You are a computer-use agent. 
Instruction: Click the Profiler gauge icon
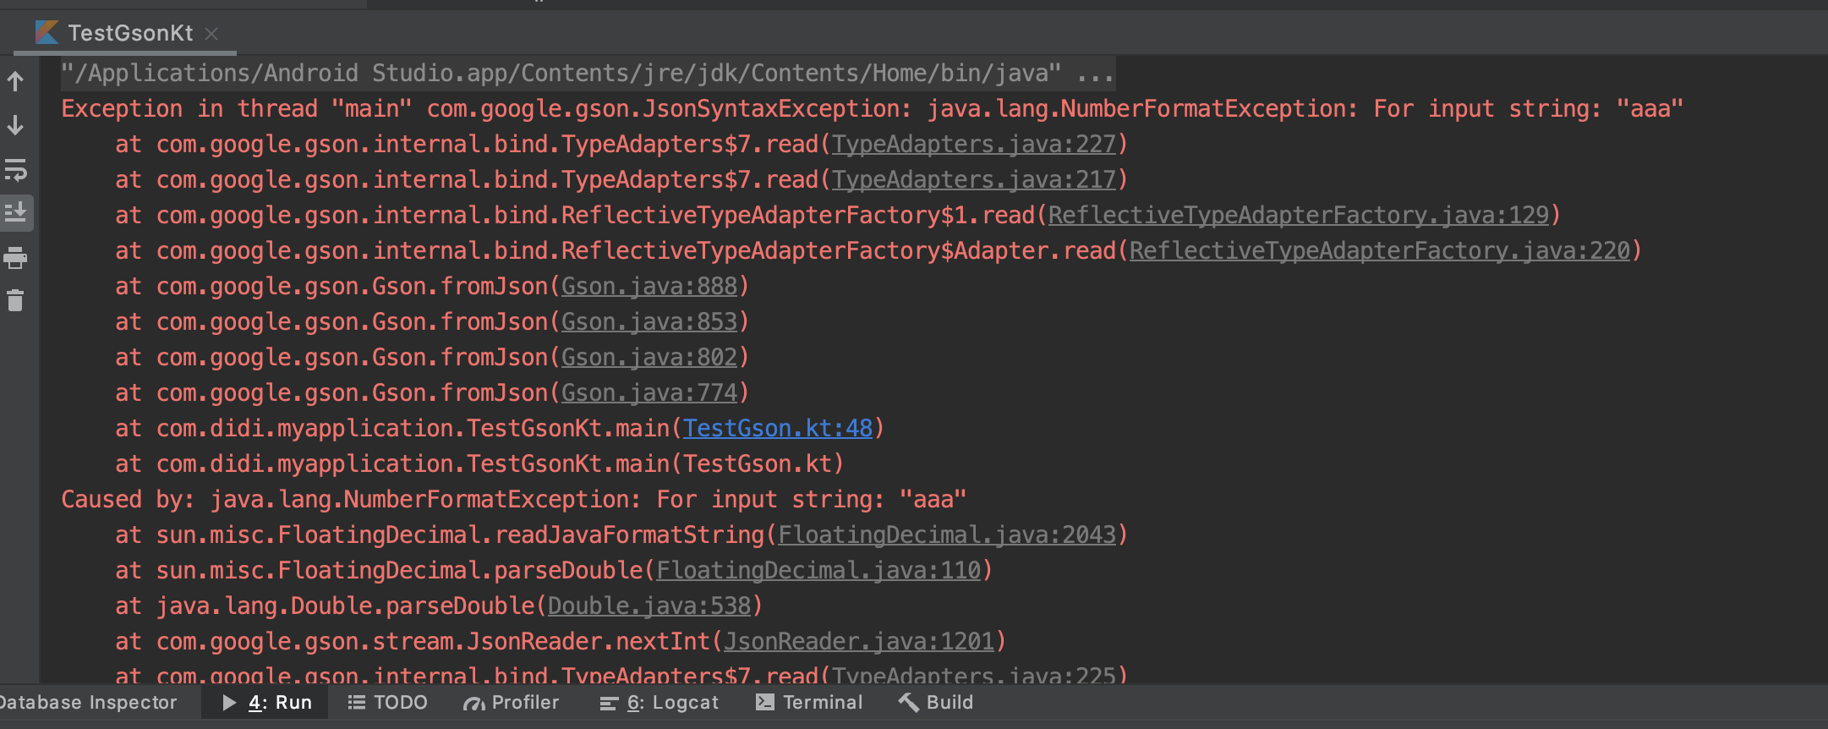[x=473, y=703]
